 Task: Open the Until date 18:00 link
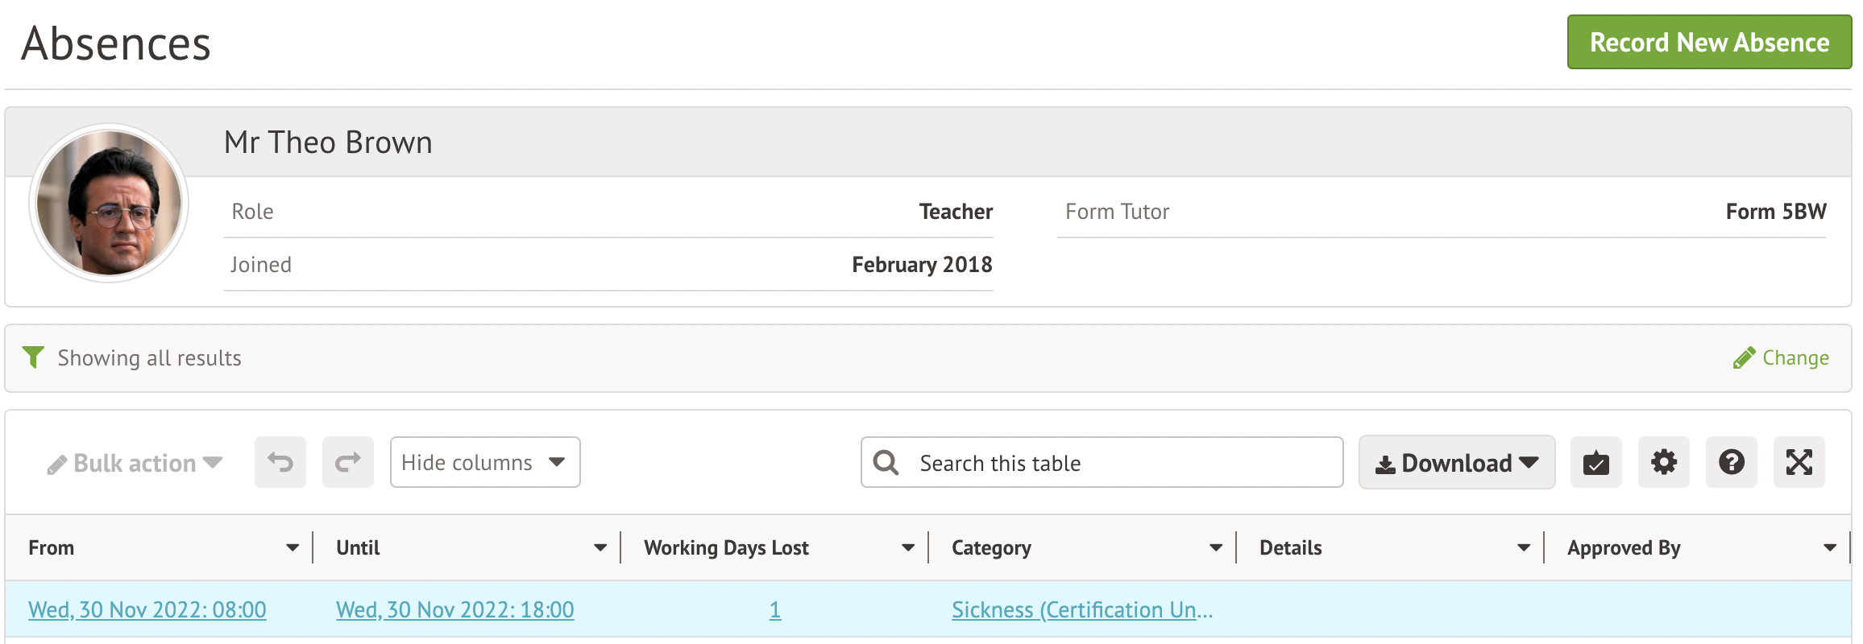[454, 609]
